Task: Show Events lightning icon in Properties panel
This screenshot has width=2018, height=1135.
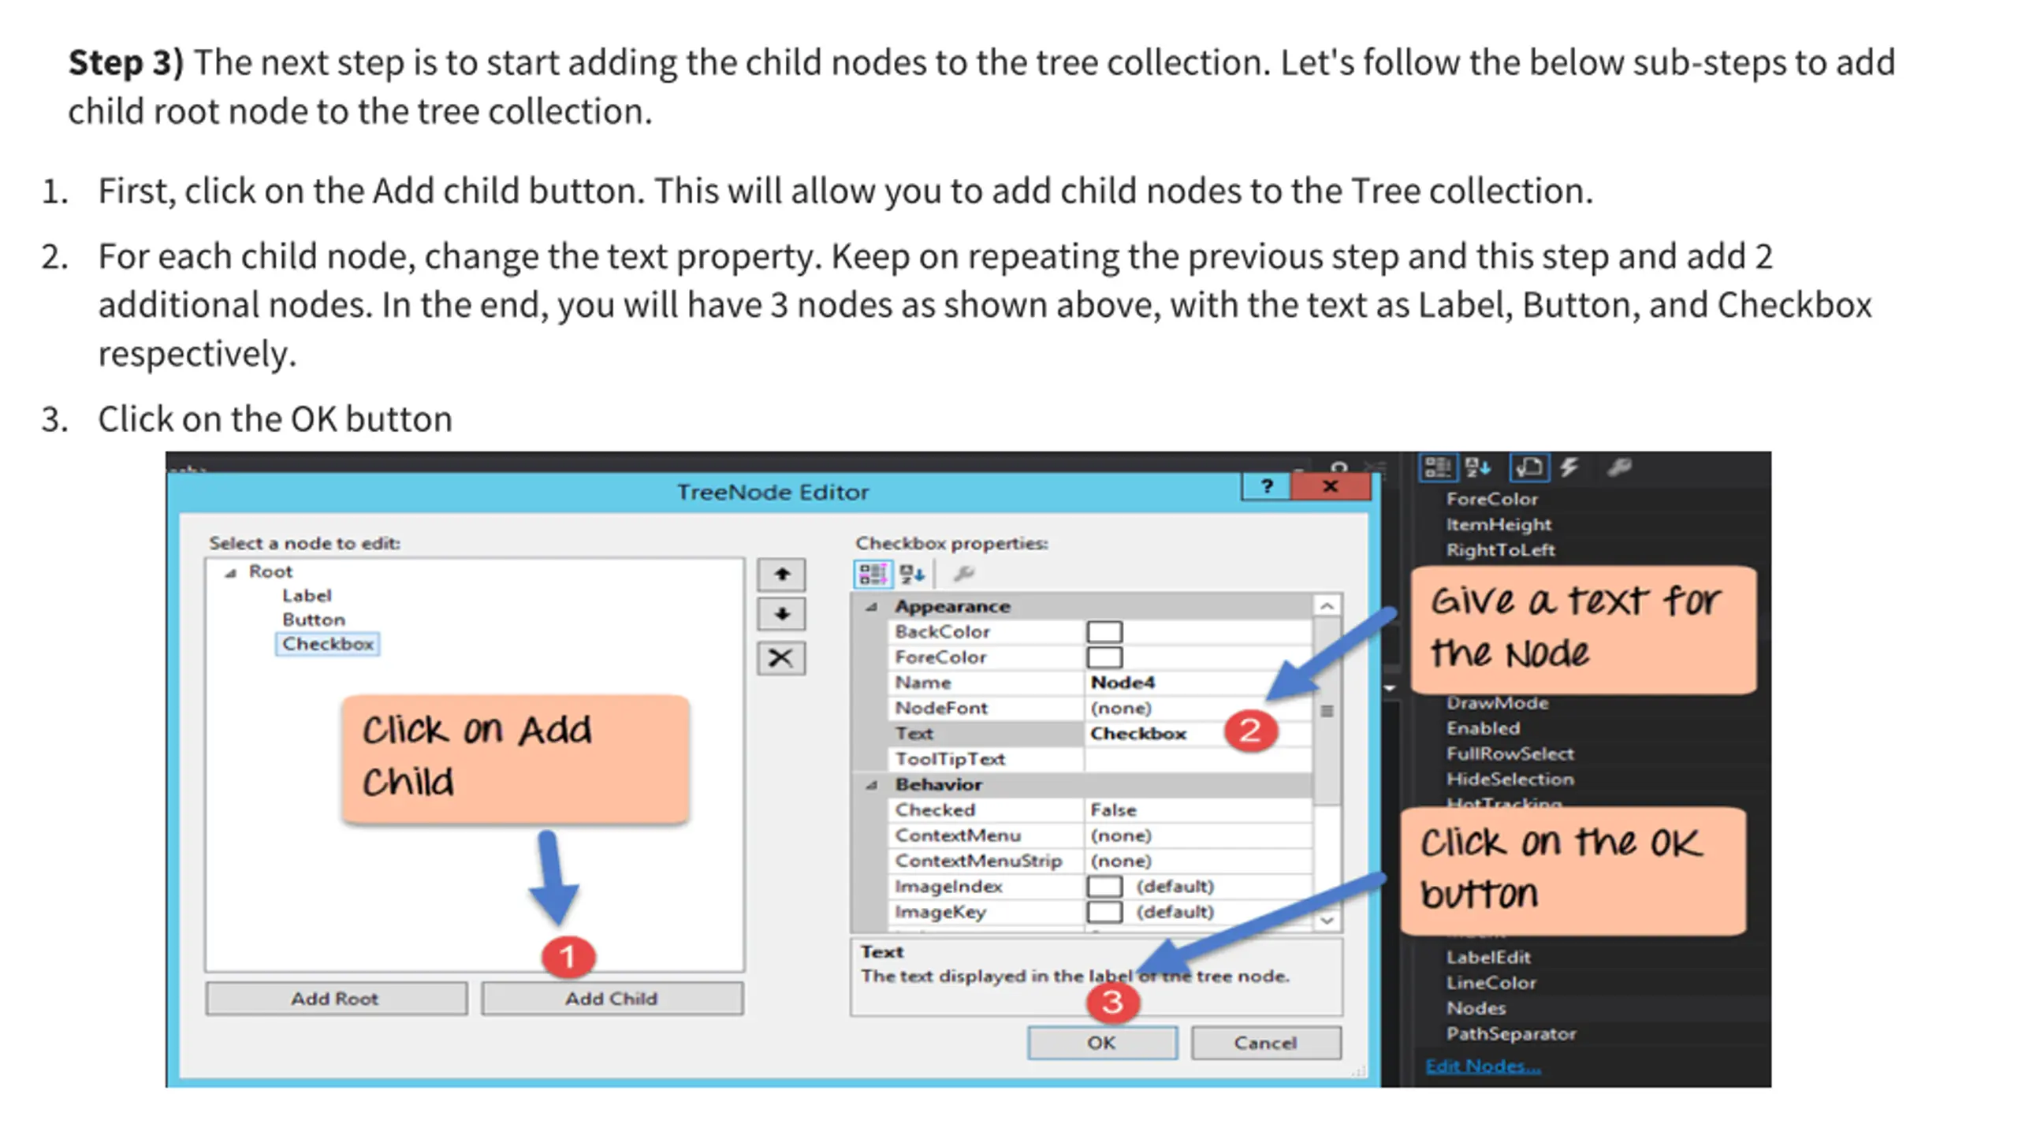Action: [x=1569, y=467]
